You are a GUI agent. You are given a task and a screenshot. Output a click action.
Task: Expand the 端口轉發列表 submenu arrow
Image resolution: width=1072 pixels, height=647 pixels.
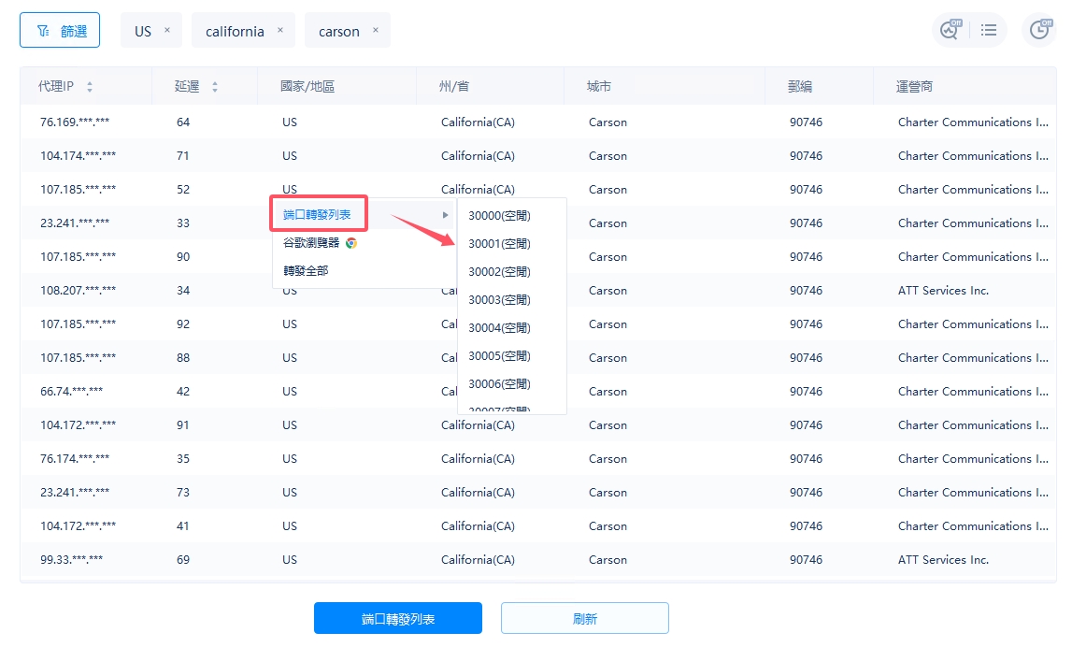[x=446, y=215]
